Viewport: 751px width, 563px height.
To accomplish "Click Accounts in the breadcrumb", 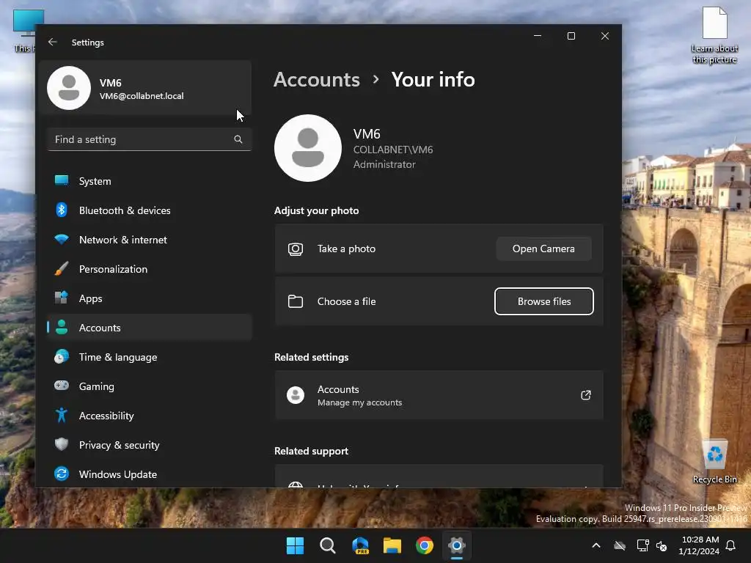I will 317,79.
